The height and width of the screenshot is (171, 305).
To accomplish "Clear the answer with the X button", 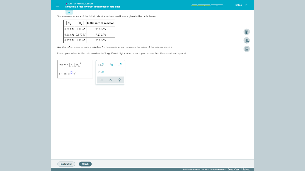I will coord(101,80).
